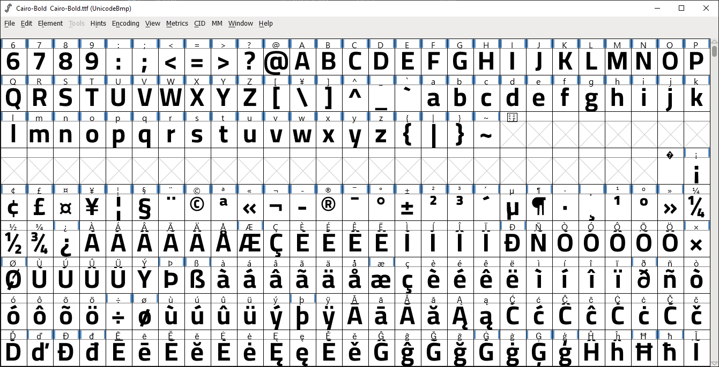Screen dimensions: 719x367
Task: Open the Metrics menu
Action: click(177, 24)
